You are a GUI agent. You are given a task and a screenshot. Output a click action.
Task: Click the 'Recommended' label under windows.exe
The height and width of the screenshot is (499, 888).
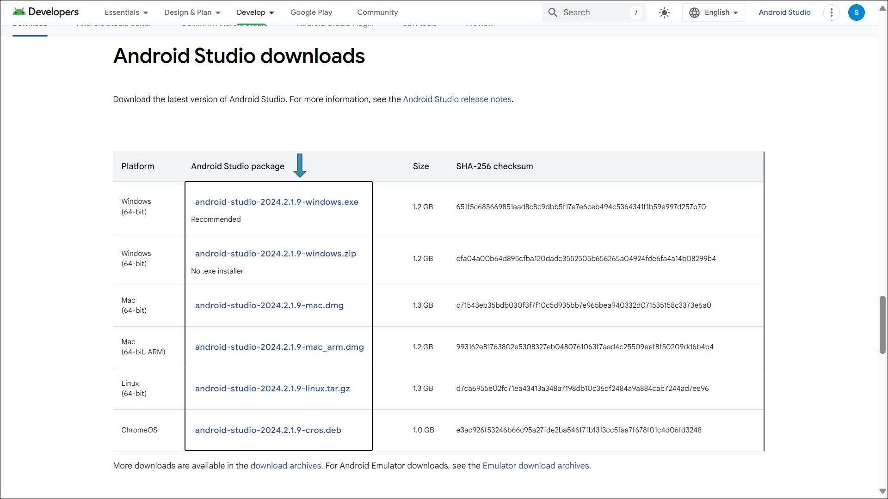click(x=216, y=219)
